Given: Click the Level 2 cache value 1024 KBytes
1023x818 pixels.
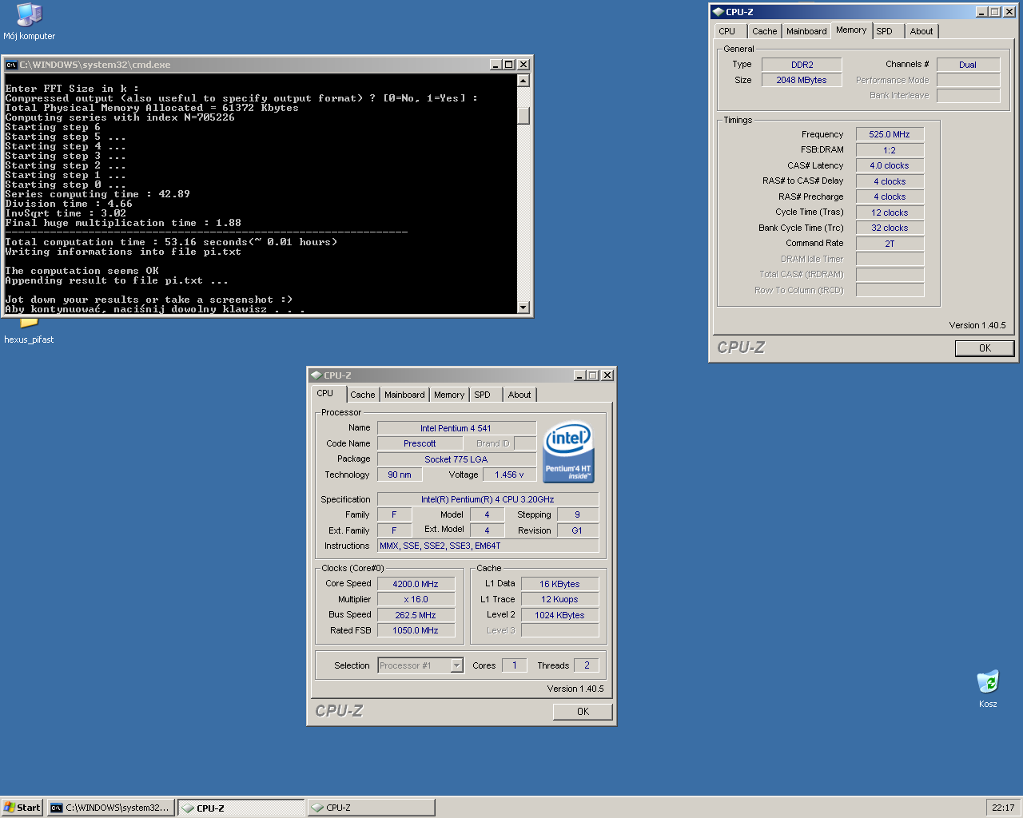Looking at the screenshot, I should click(559, 615).
